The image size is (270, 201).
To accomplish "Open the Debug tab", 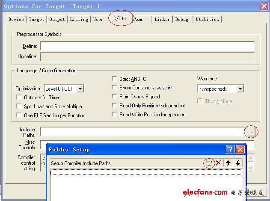I will point(181,19).
